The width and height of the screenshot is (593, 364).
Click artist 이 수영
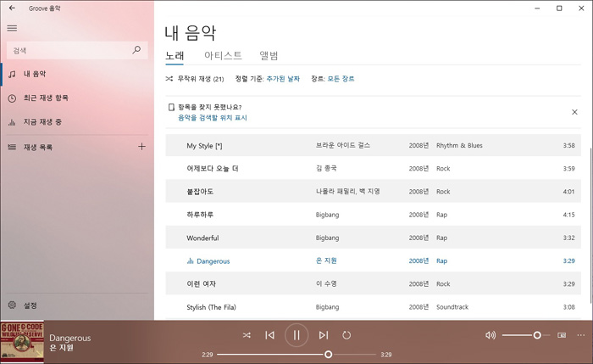click(326, 283)
